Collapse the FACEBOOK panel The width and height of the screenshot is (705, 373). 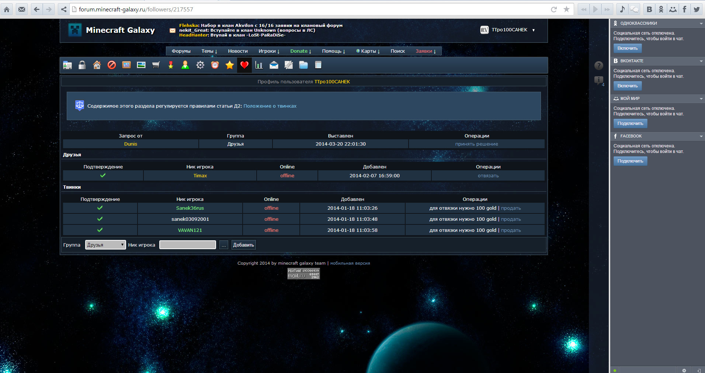[x=701, y=136]
